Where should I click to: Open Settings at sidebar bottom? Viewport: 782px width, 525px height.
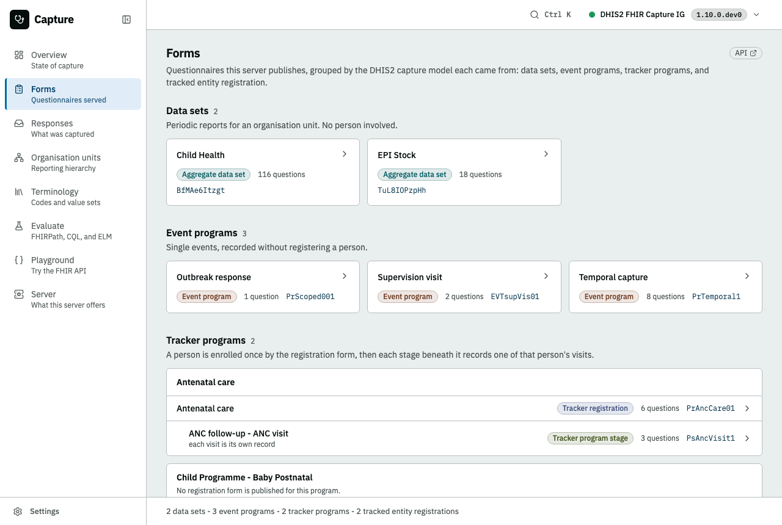tap(73, 512)
